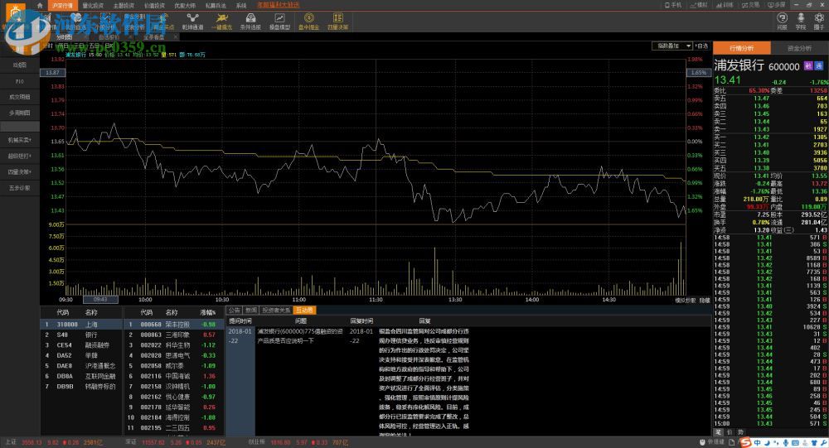Open the 条件选股 toolbar icon
The width and height of the screenshot is (829, 448).
(x=250, y=22)
